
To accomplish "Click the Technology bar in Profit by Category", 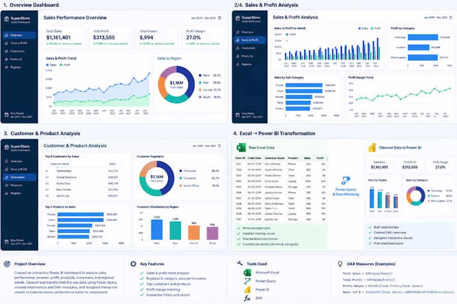I will (x=423, y=37).
